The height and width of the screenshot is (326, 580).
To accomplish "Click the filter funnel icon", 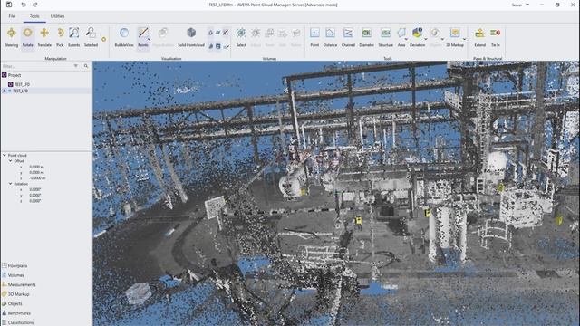I will (x=76, y=66).
